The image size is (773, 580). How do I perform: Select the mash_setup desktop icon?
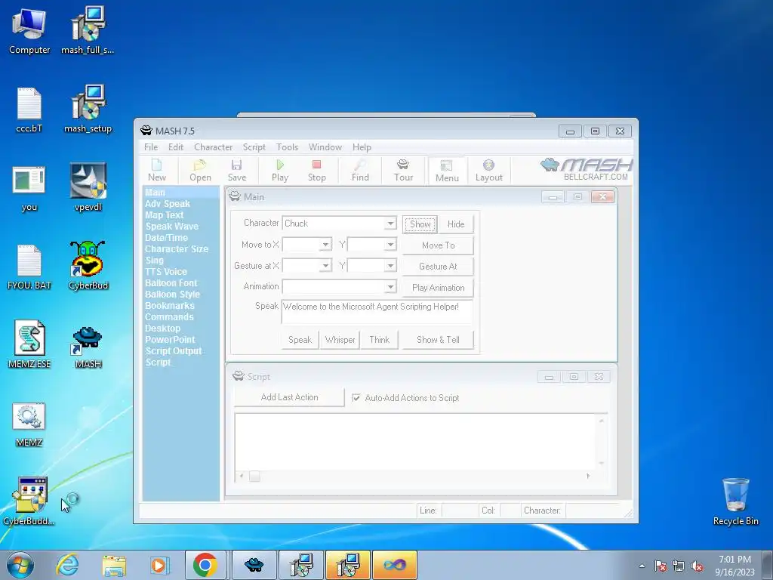88,110
